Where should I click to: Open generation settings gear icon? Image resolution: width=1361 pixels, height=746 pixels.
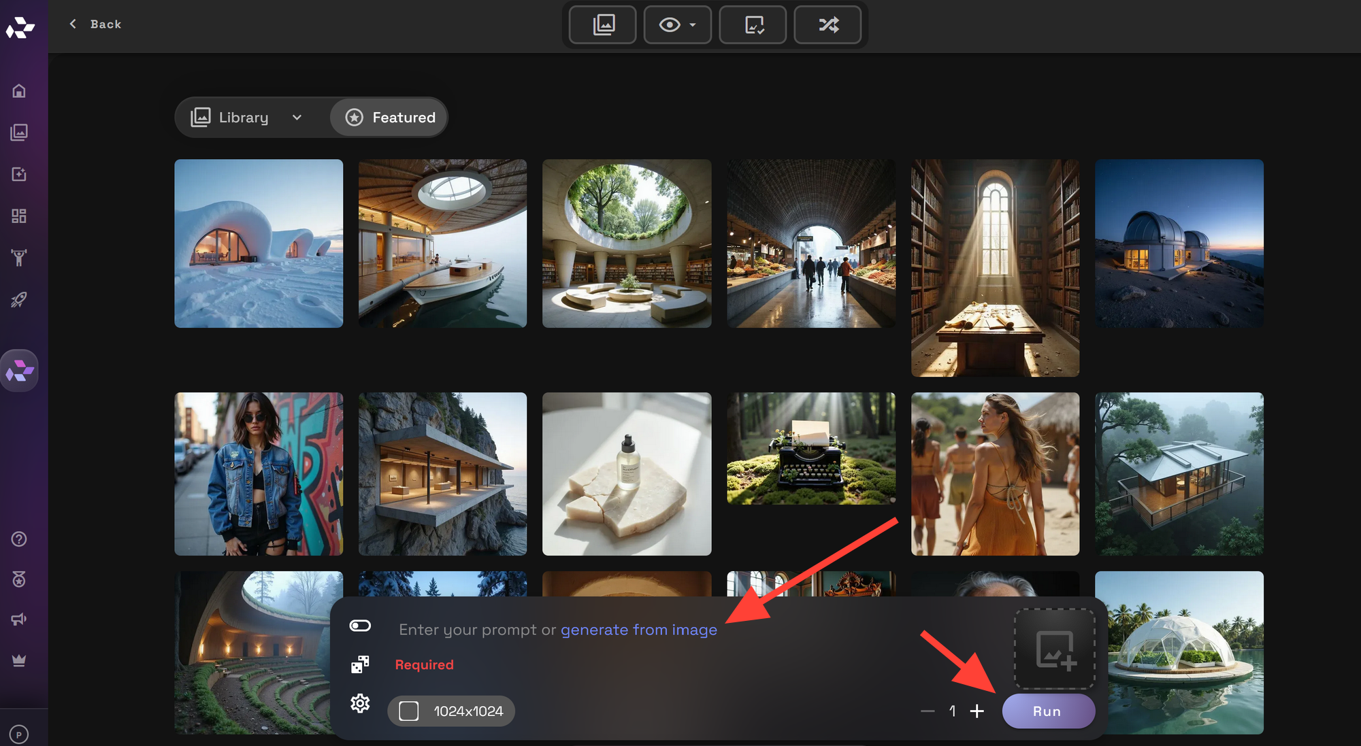pyautogui.click(x=360, y=703)
